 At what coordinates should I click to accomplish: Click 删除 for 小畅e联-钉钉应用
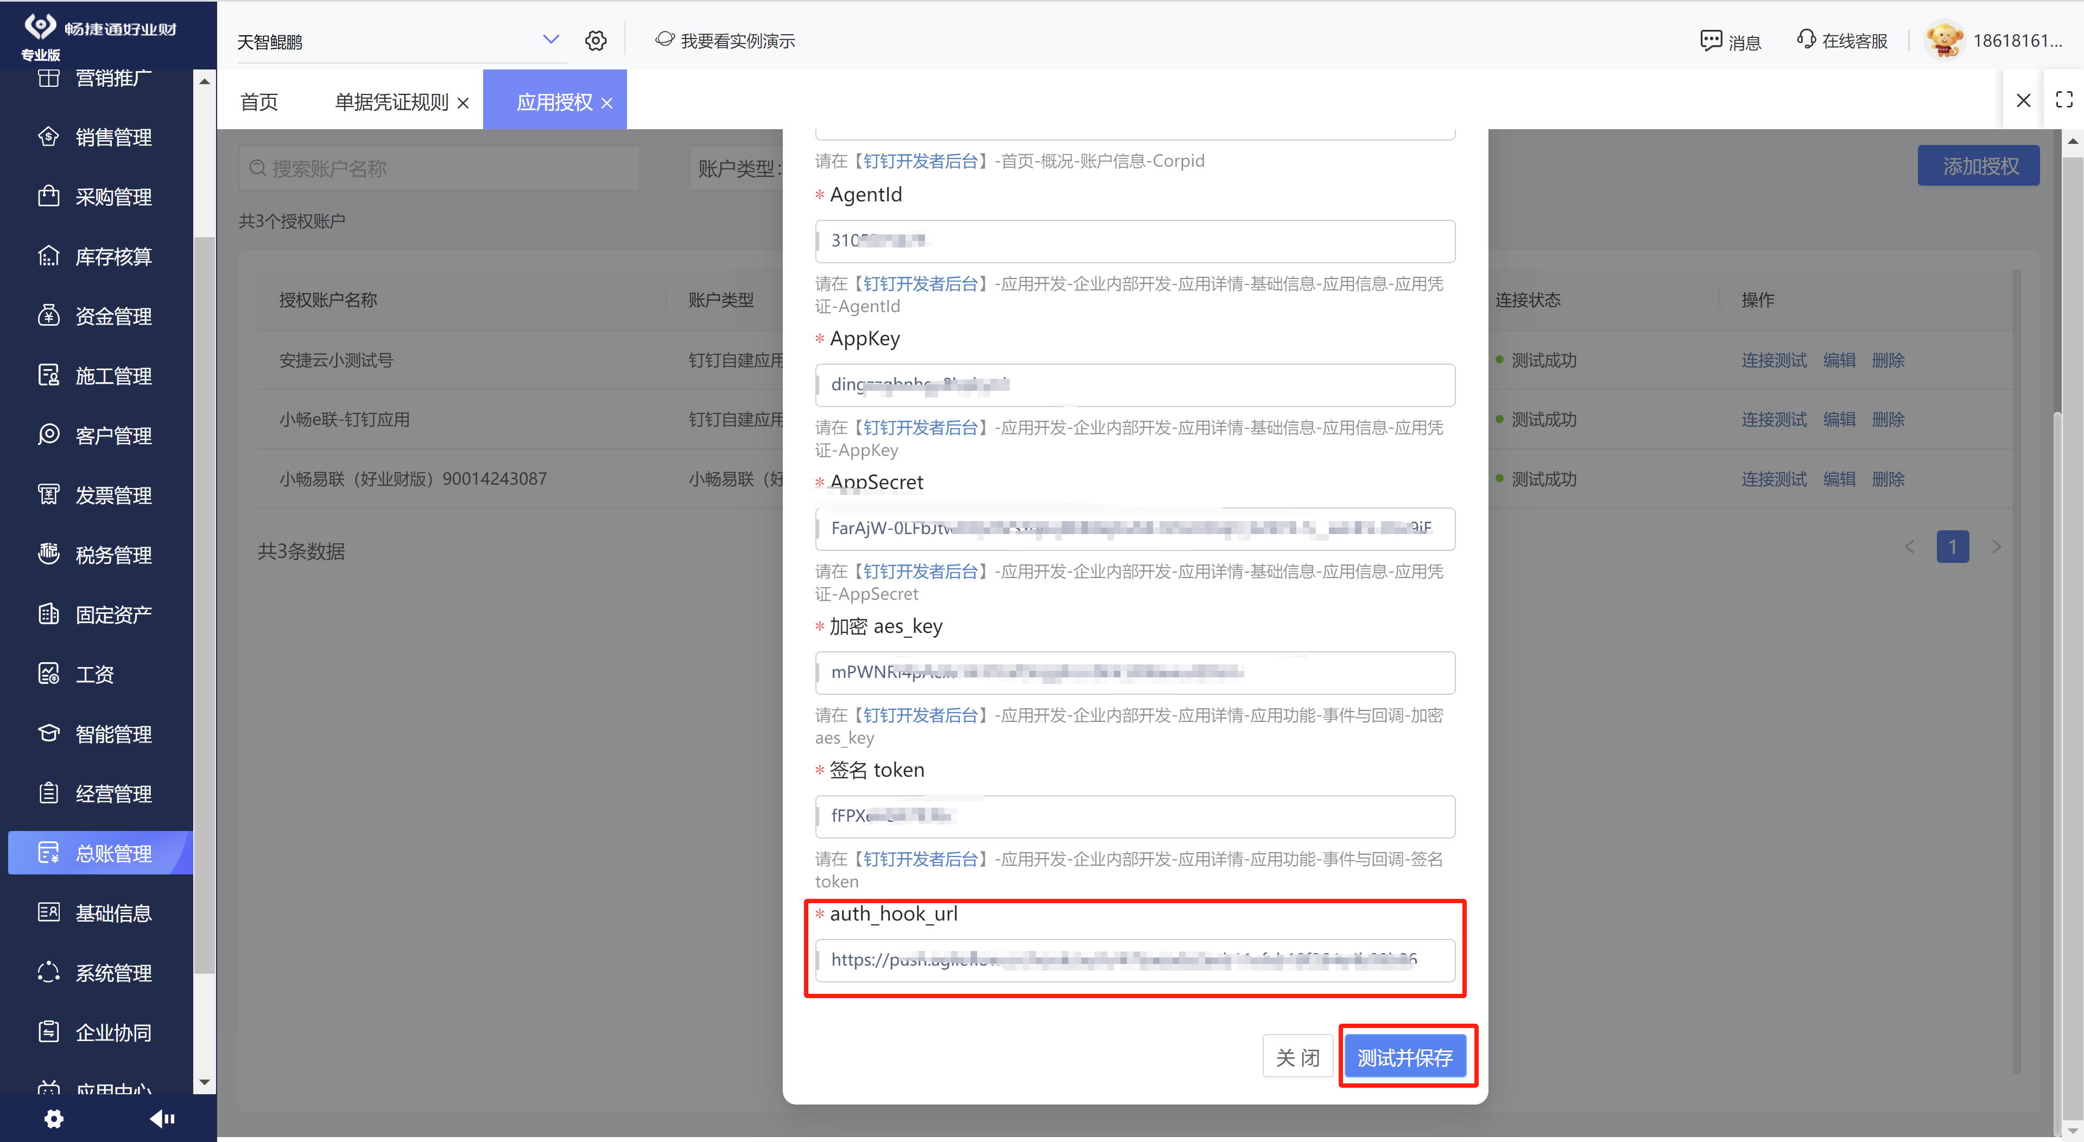click(x=1888, y=420)
